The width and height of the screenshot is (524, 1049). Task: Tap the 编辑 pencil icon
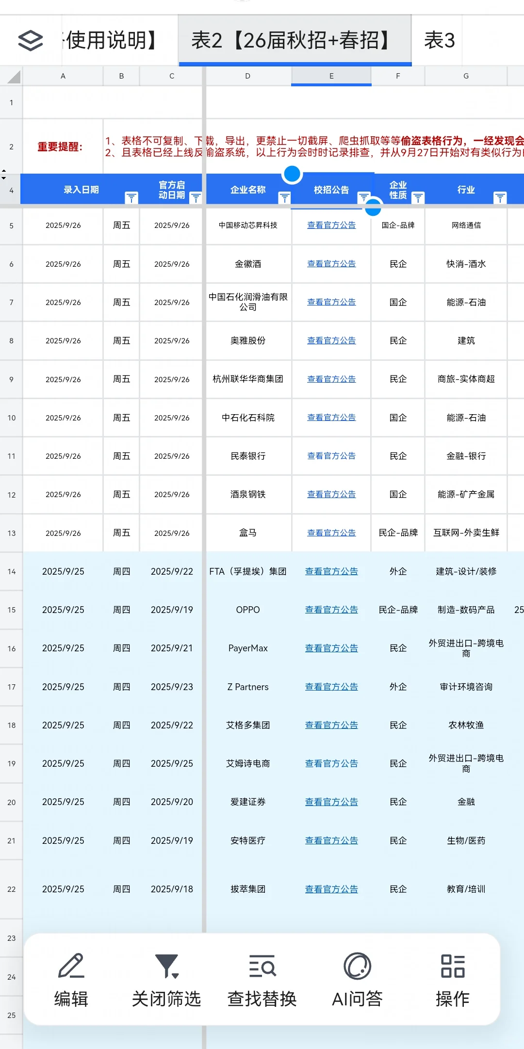coord(71,966)
